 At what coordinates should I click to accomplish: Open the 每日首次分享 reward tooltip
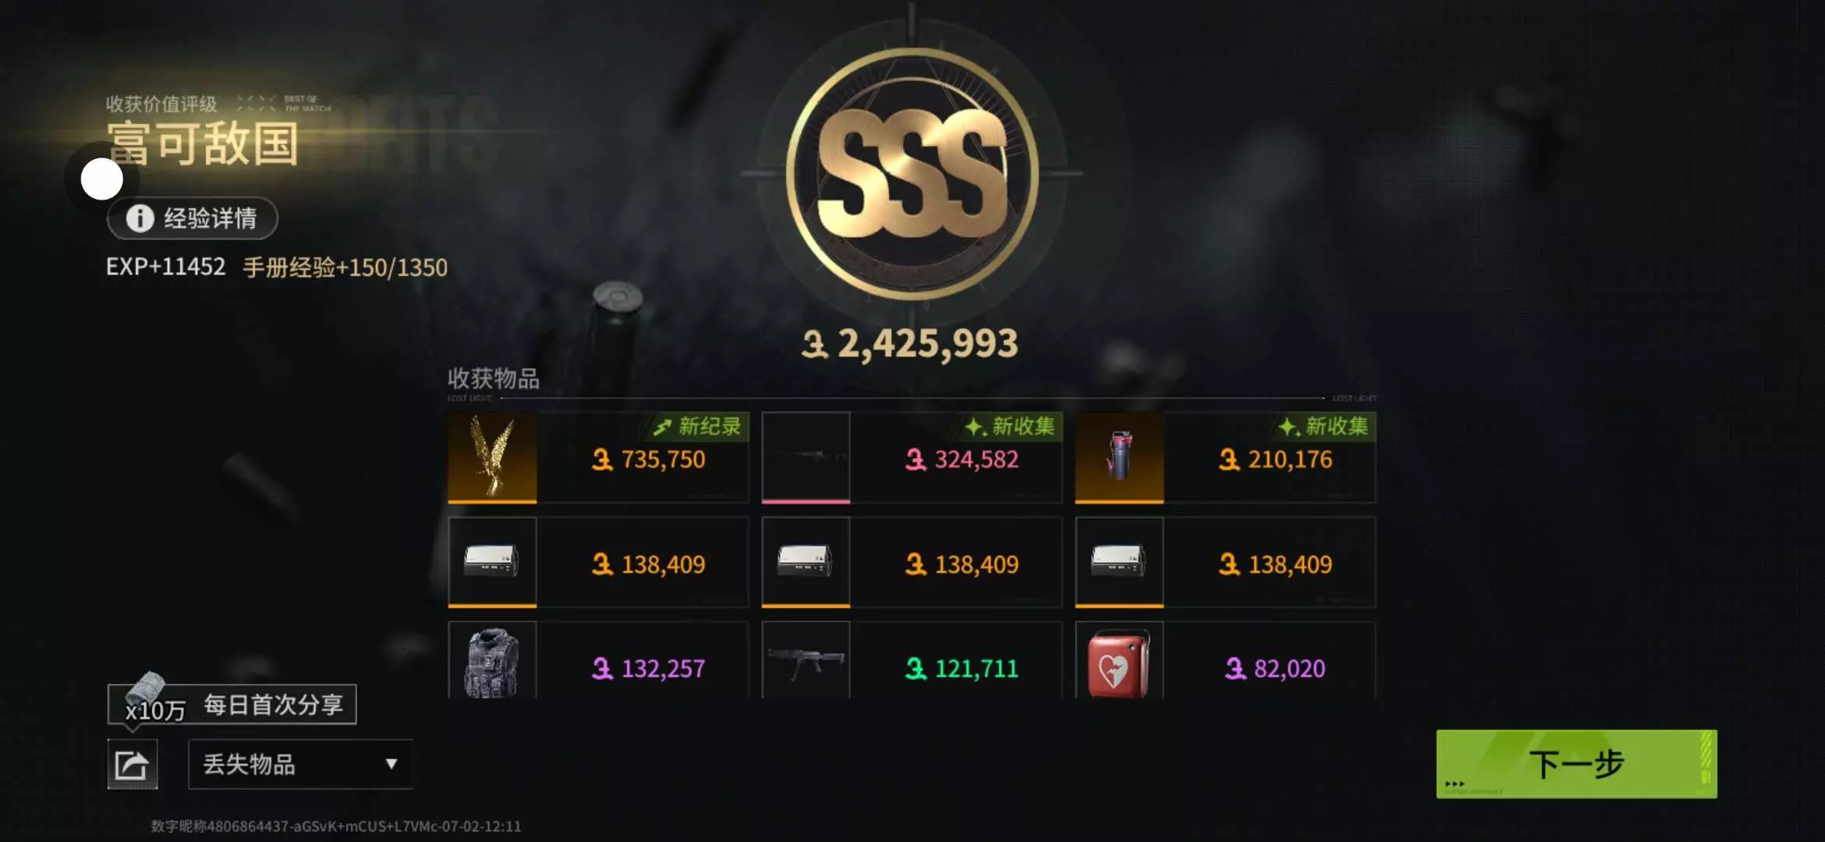pyautogui.click(x=232, y=705)
